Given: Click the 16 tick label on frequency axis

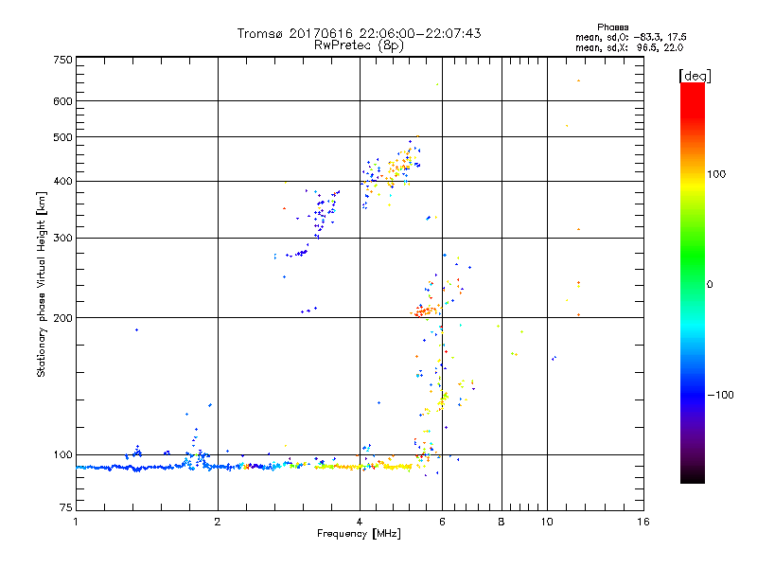Looking at the screenshot, I should (642, 522).
